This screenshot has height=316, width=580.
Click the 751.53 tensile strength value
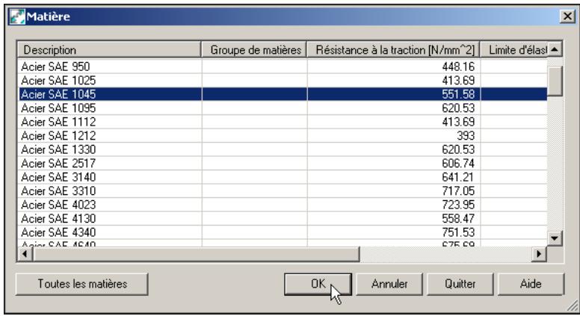point(458,232)
